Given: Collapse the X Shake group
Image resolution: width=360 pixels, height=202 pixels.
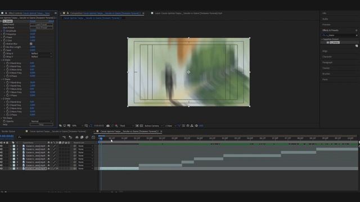Looking at the screenshot, I should click(2, 60).
